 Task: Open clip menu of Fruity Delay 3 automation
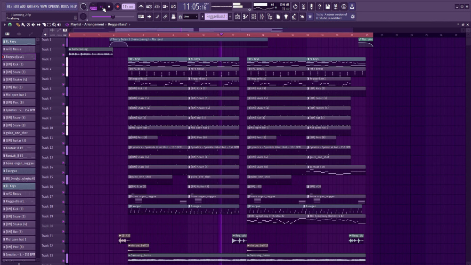pos(111,40)
